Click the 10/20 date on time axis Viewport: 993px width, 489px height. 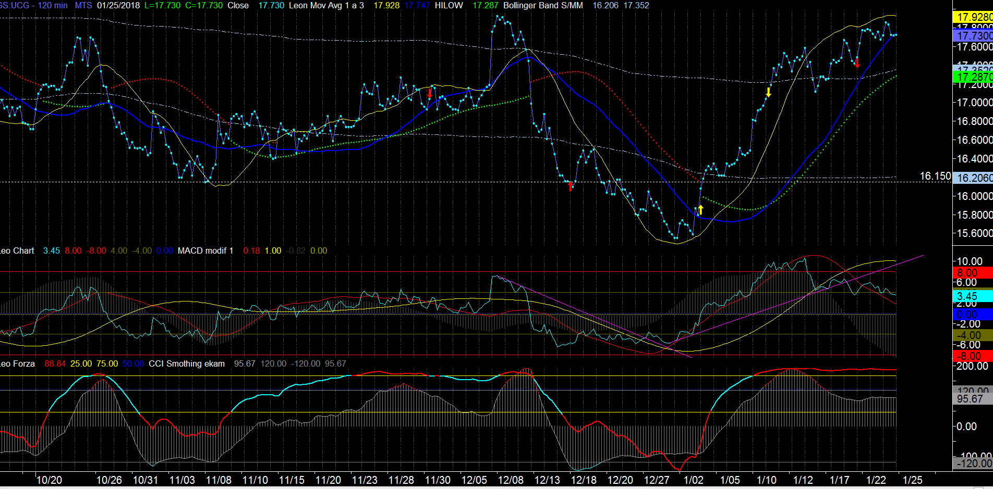(49, 480)
